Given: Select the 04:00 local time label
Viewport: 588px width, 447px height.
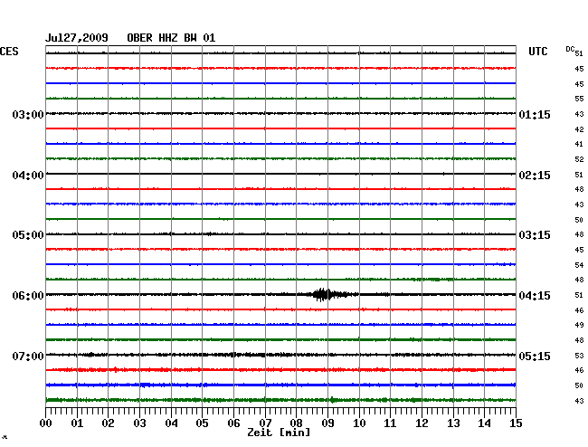Looking at the screenshot, I should (x=28, y=176).
